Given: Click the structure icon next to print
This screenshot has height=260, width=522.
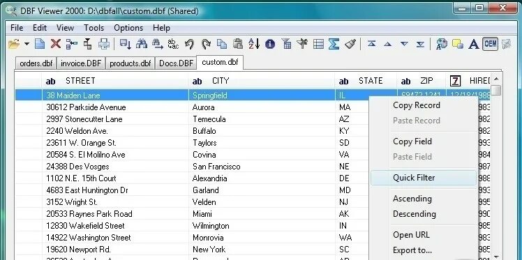Looking at the screenshot, I should pos(88,44).
